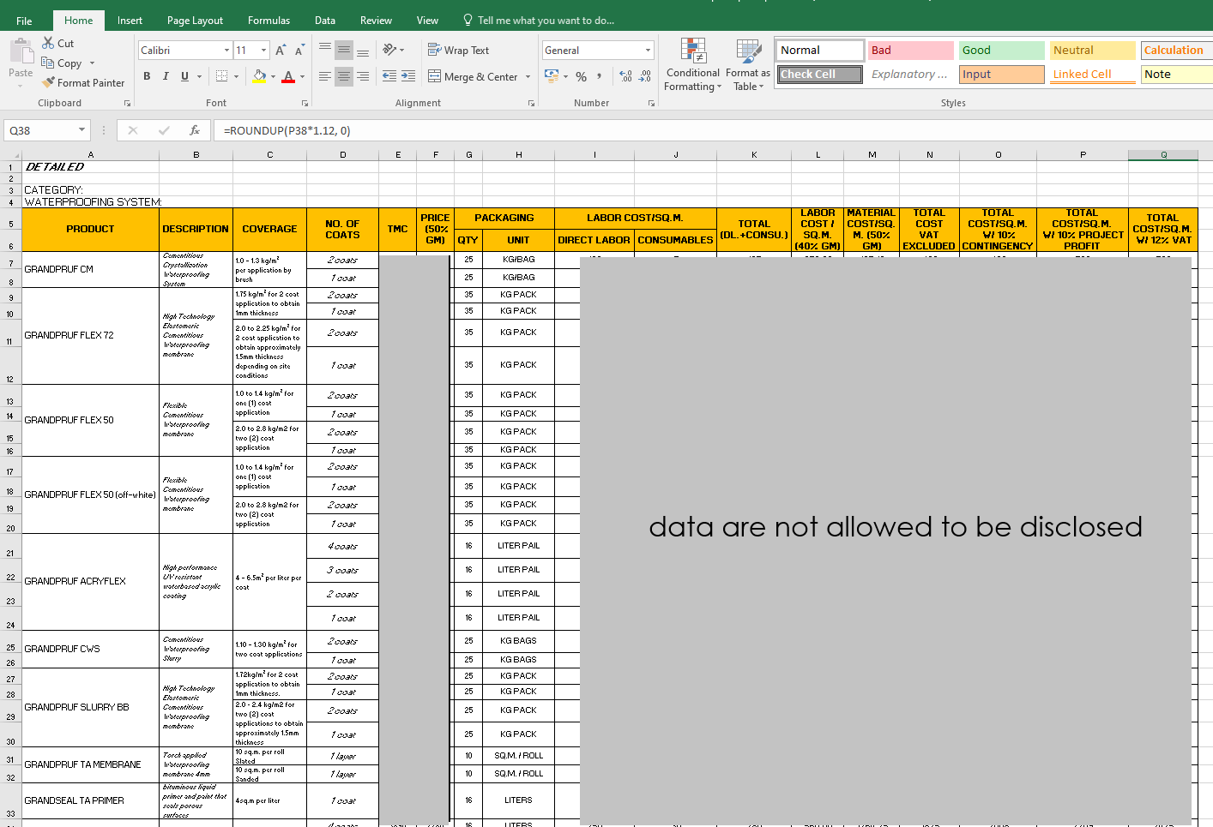Apply the comma style format
Viewport: 1213px width, 827px height.
(x=600, y=76)
